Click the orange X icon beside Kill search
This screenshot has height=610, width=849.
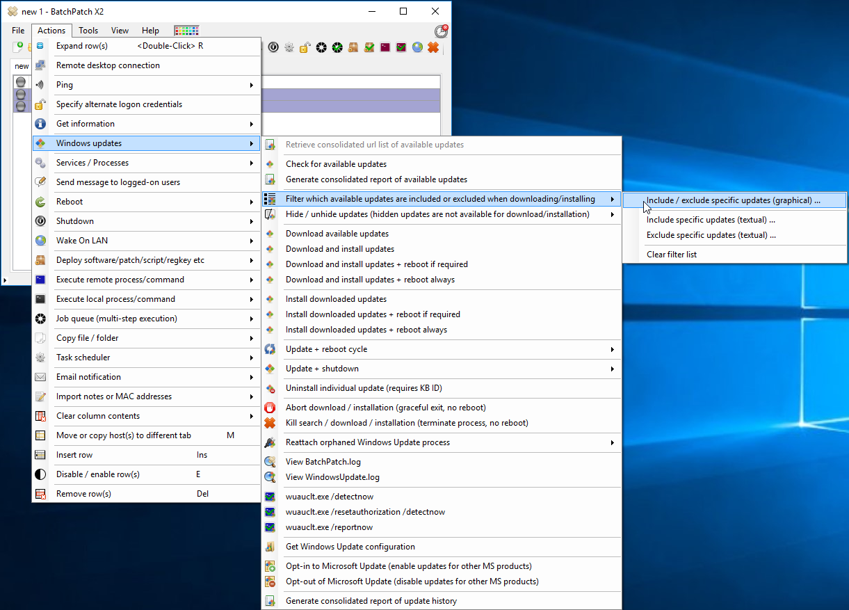click(x=270, y=423)
